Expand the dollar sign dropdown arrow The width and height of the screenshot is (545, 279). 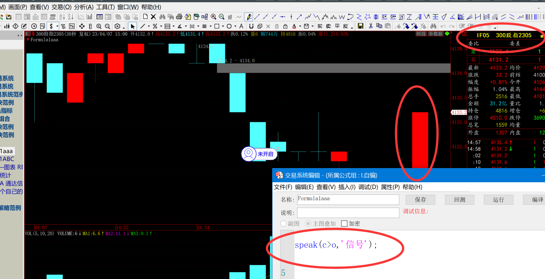(x=57, y=26)
